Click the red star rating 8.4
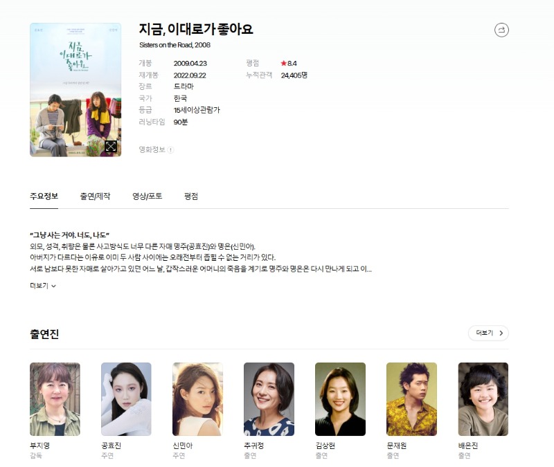 point(289,64)
